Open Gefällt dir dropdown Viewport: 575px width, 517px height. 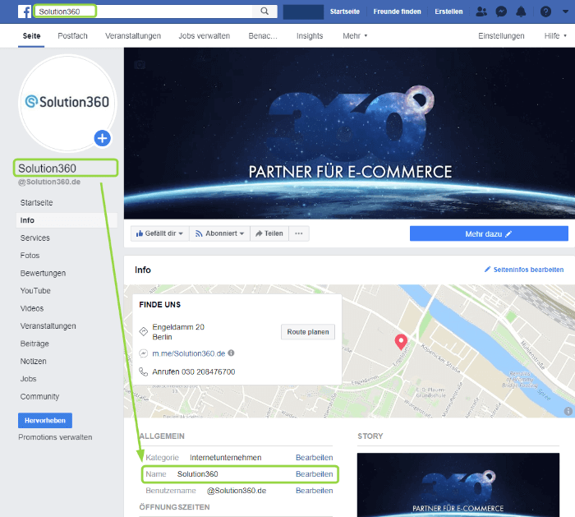pyautogui.click(x=159, y=233)
